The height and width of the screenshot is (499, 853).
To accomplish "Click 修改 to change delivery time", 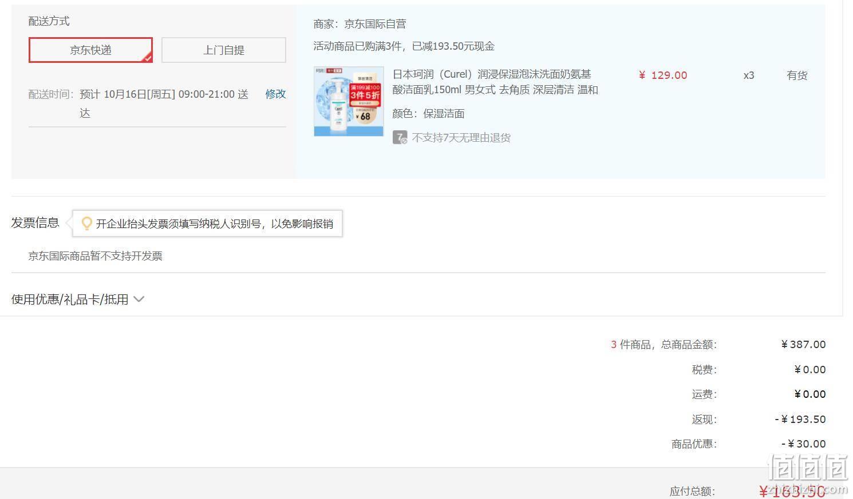I will point(275,94).
